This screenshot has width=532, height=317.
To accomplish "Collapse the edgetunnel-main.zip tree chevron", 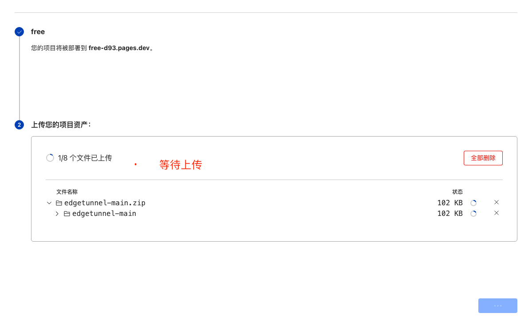I will click(x=49, y=203).
